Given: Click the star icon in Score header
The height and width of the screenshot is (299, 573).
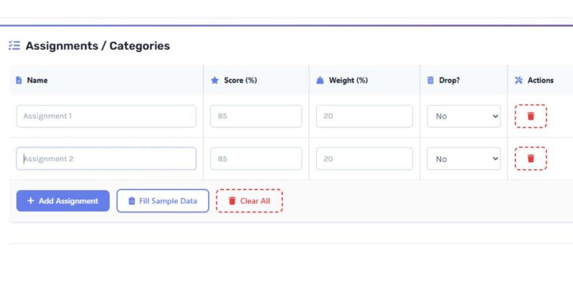Looking at the screenshot, I should click(214, 80).
